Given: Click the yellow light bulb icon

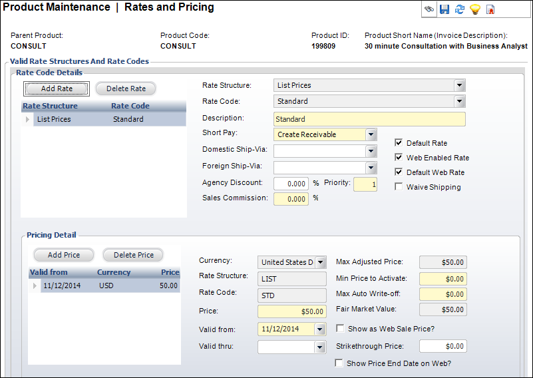Looking at the screenshot, I should click(475, 9).
